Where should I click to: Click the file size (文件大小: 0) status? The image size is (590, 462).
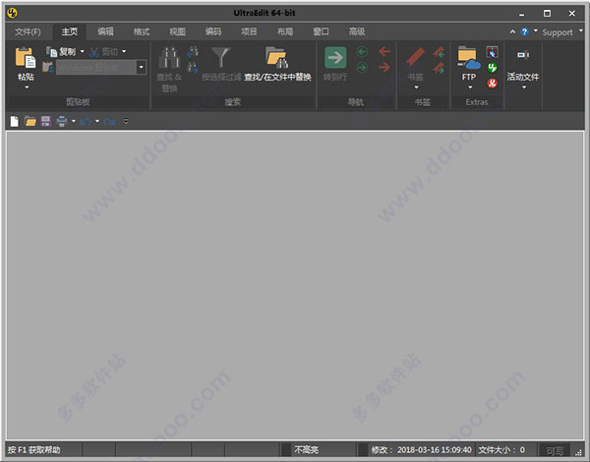pos(501,450)
